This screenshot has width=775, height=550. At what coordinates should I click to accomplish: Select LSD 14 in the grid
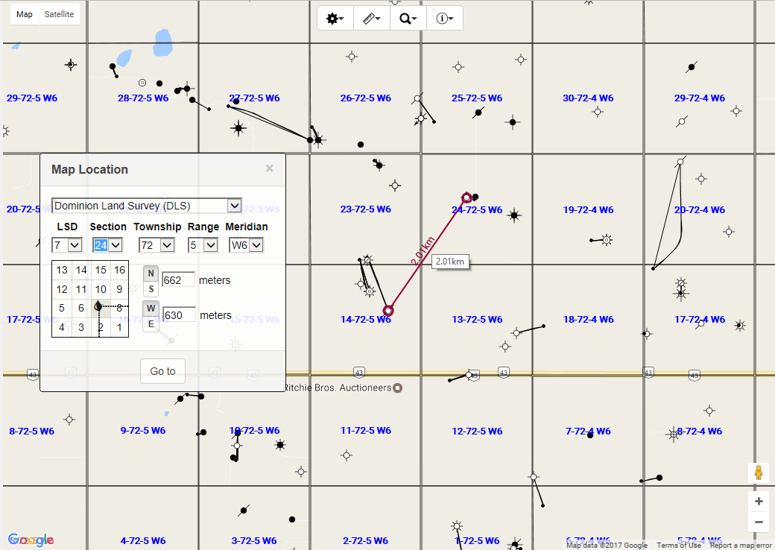(81, 270)
